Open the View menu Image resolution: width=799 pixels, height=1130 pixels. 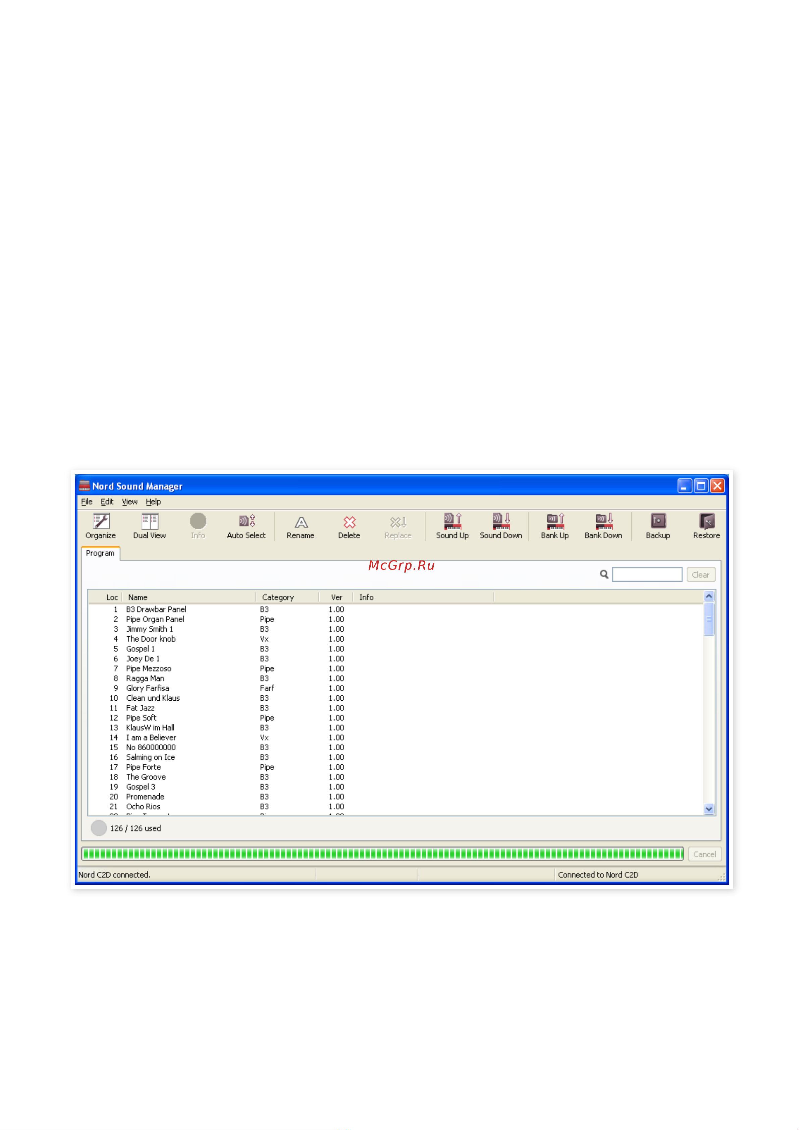[x=130, y=501]
